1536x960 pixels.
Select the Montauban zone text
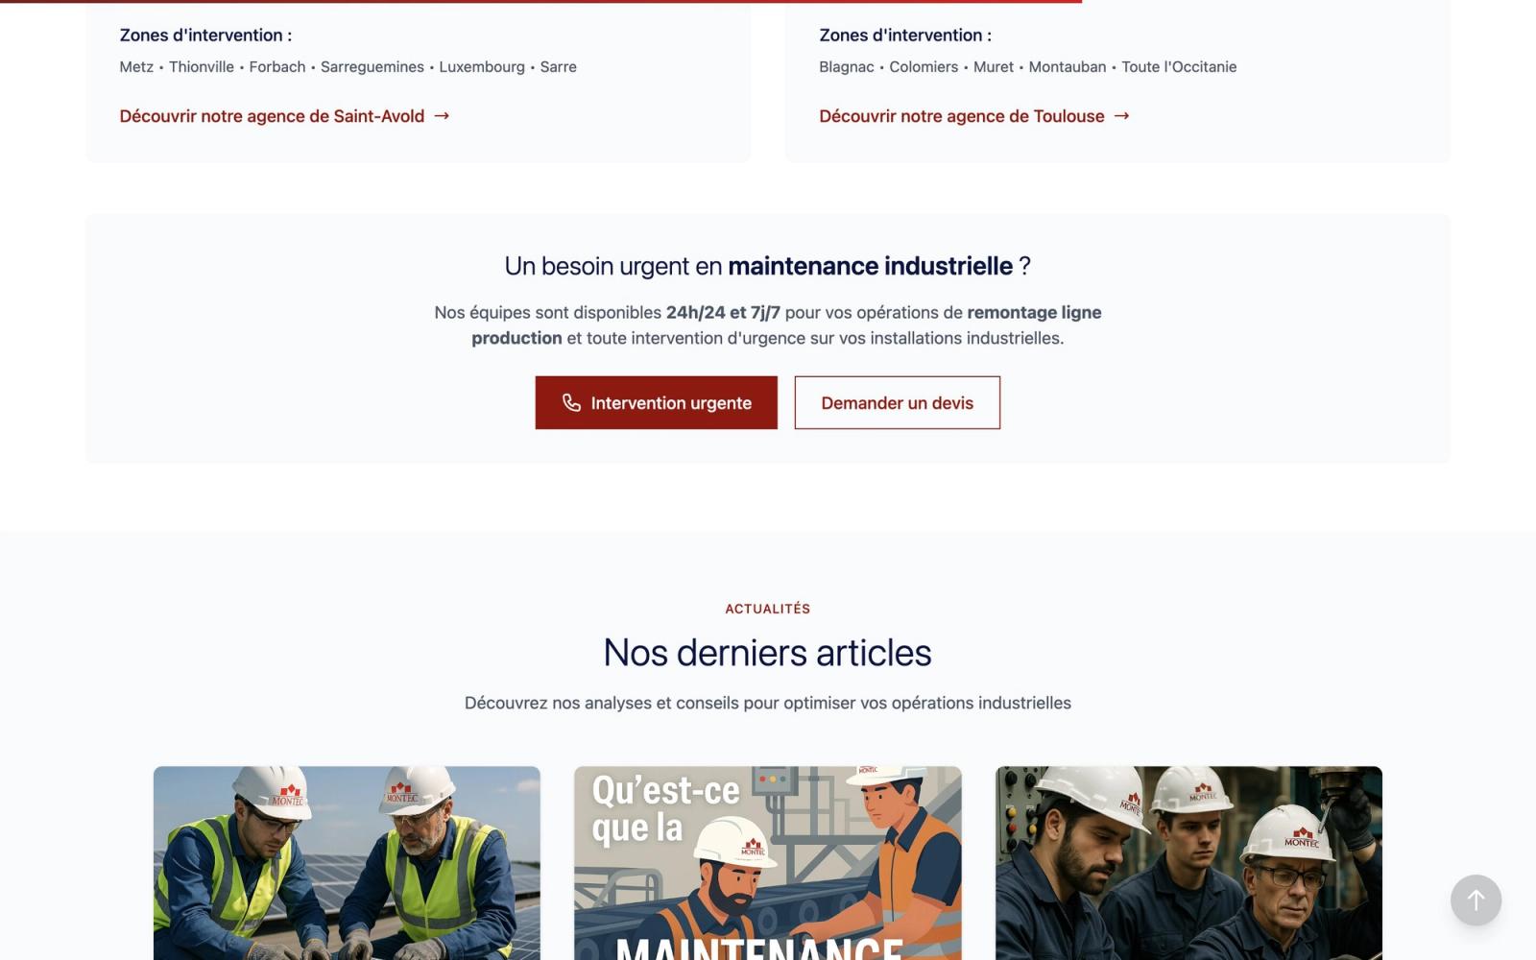click(1068, 67)
